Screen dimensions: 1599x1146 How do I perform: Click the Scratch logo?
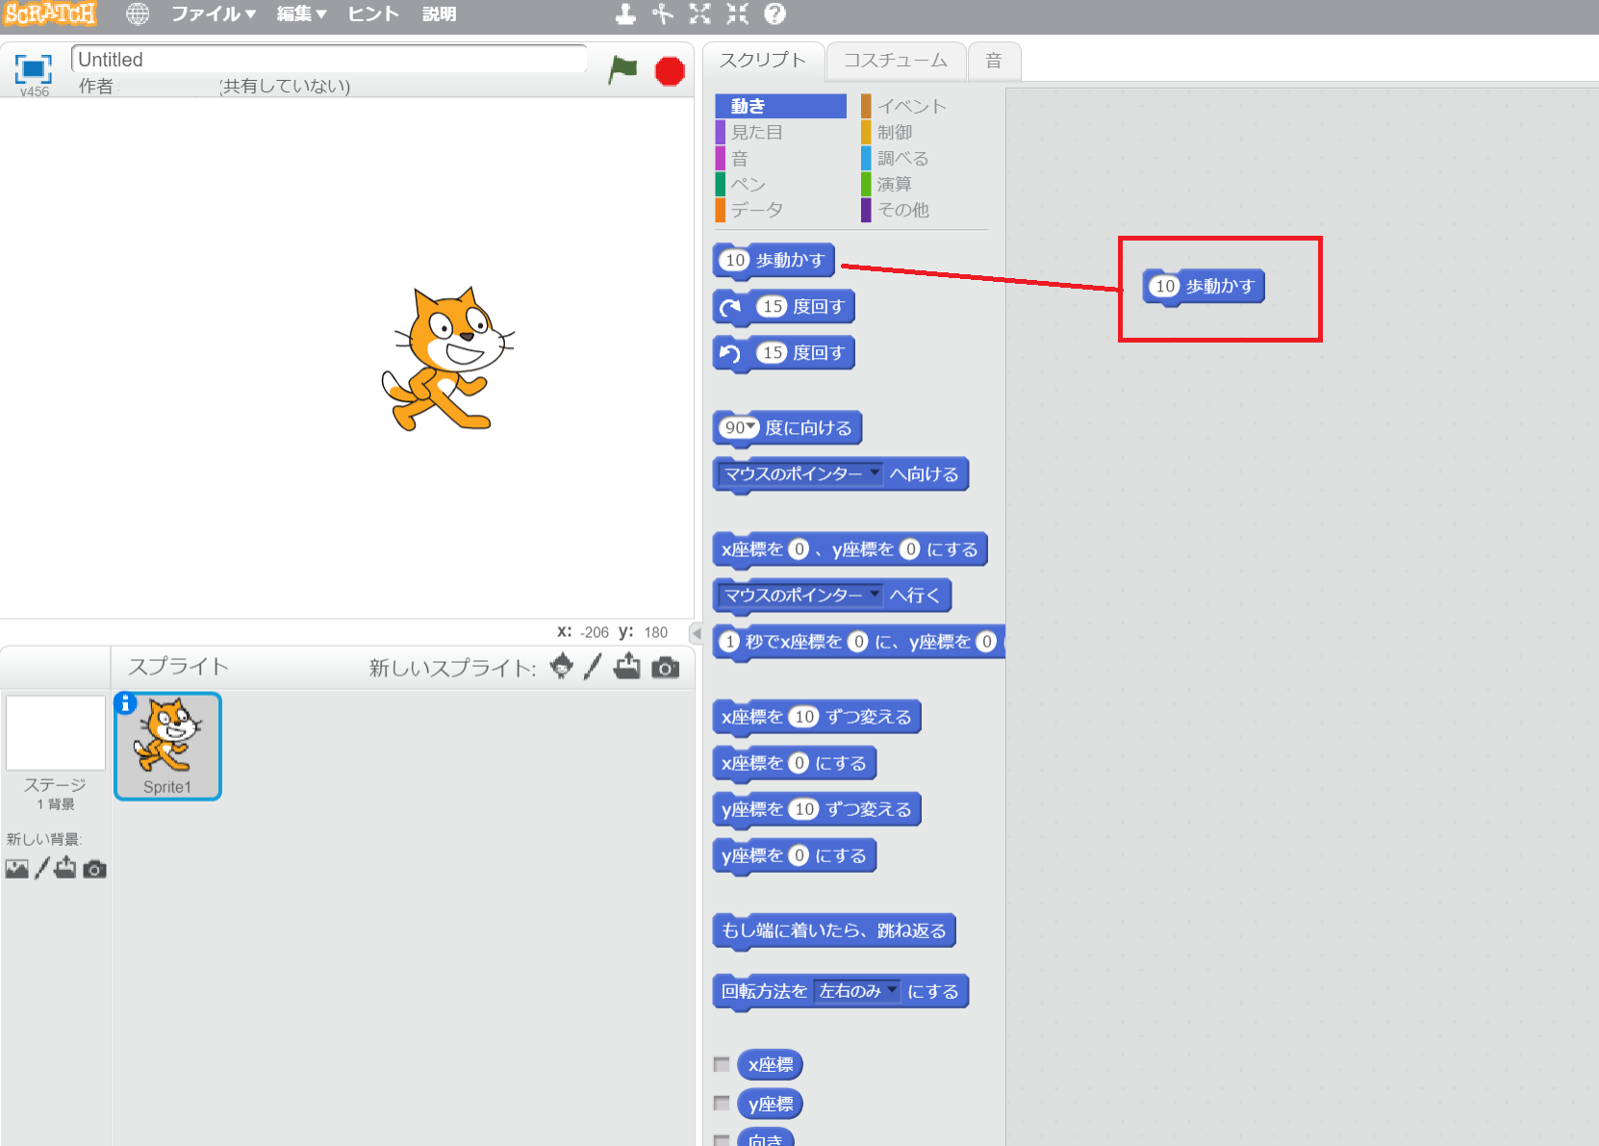50,13
